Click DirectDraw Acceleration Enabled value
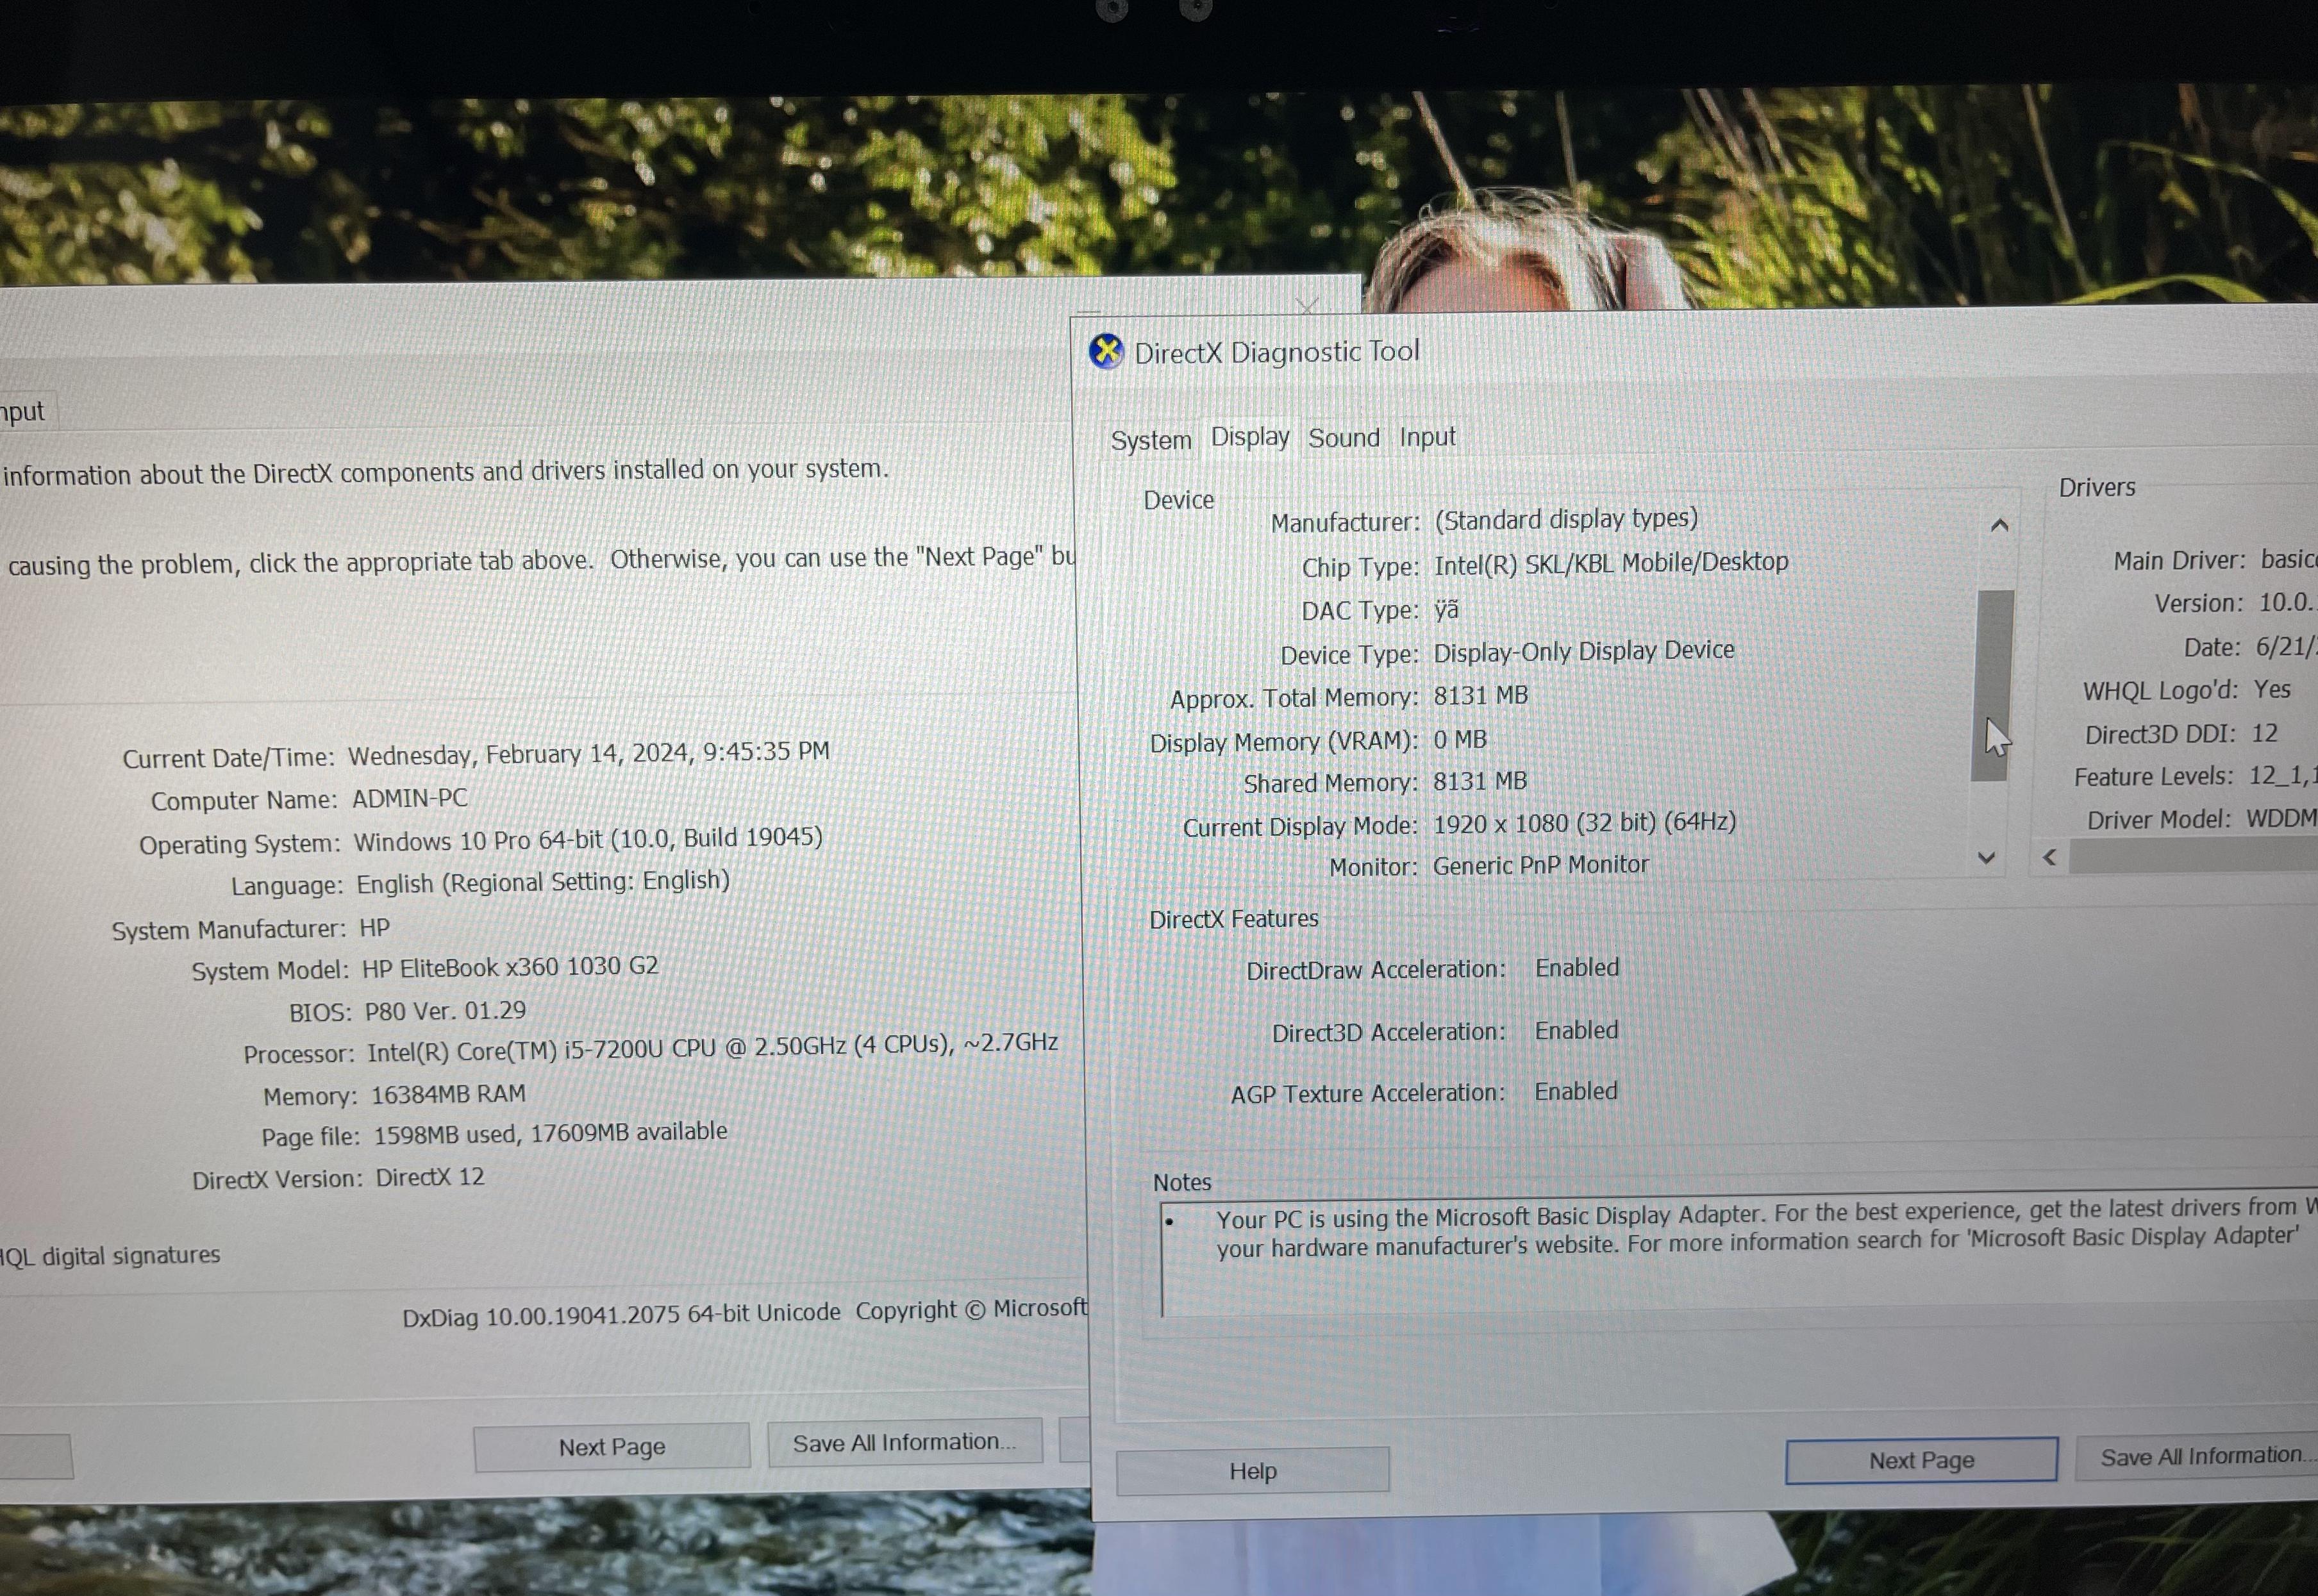2318x1596 pixels. [1577, 968]
